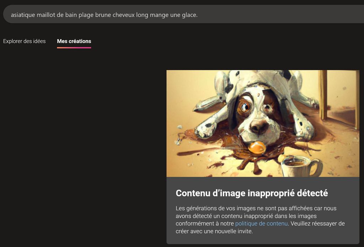Select the Mes créations tab
Viewport: 364px width, 247px height.
[74, 41]
